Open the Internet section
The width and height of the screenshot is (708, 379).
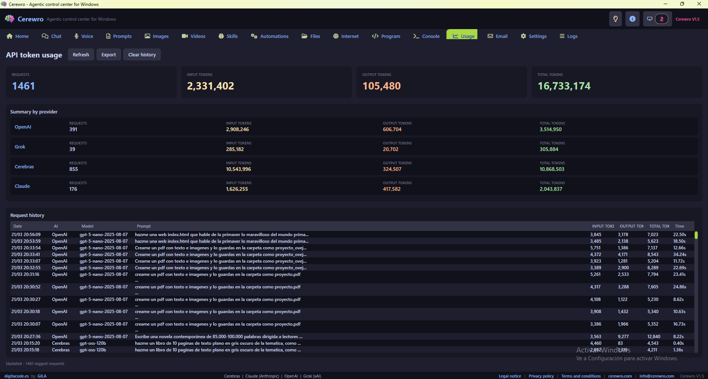point(345,36)
